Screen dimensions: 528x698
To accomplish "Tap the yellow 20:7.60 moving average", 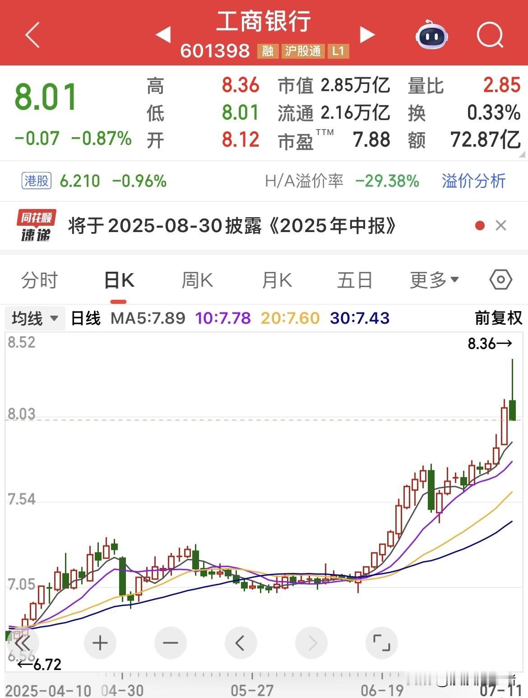I will pos(290,318).
